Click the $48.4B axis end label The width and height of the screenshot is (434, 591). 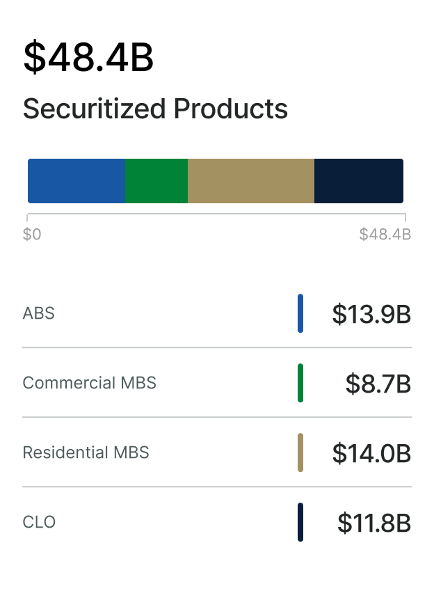click(385, 235)
